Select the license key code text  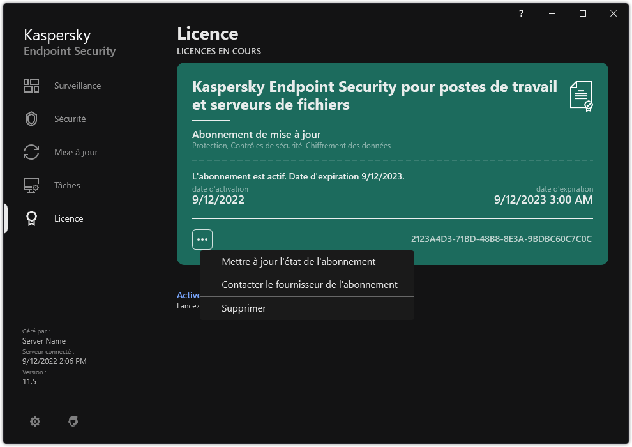click(501, 239)
